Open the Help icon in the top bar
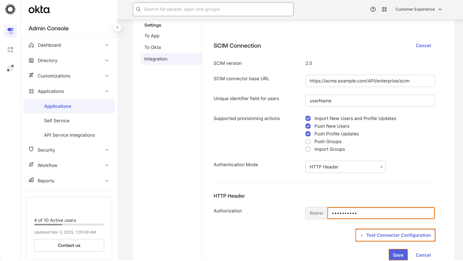Screen dimensions: 463x261 (373, 9)
